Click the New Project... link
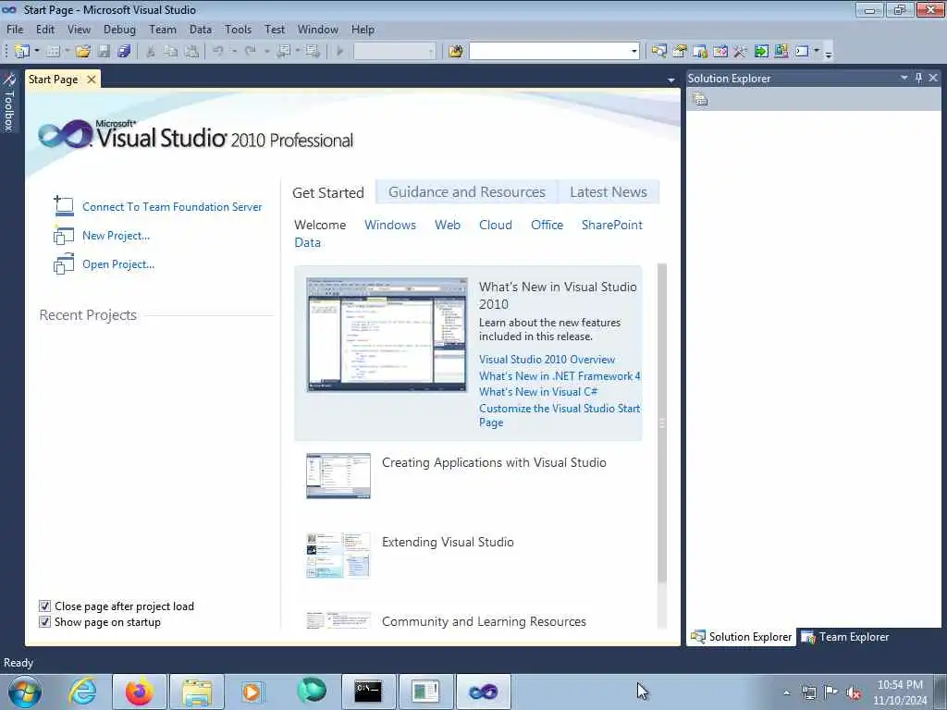Viewport: 947px width, 710px height. coord(116,236)
